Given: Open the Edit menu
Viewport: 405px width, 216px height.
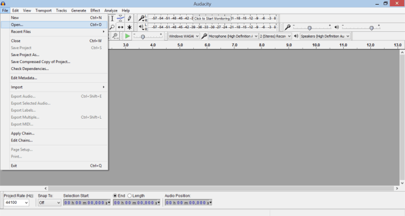Looking at the screenshot, I should point(16,10).
